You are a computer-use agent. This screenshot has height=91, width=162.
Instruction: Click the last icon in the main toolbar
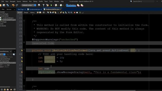pyautogui.click(x=82, y=5)
